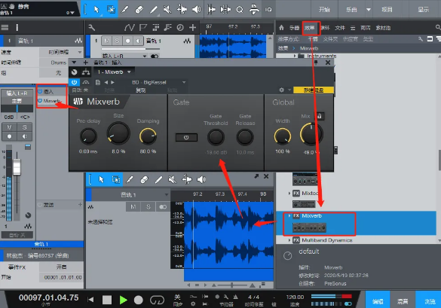Open the 1 - Mixverb plugin selector dropdown

[x=114, y=72]
